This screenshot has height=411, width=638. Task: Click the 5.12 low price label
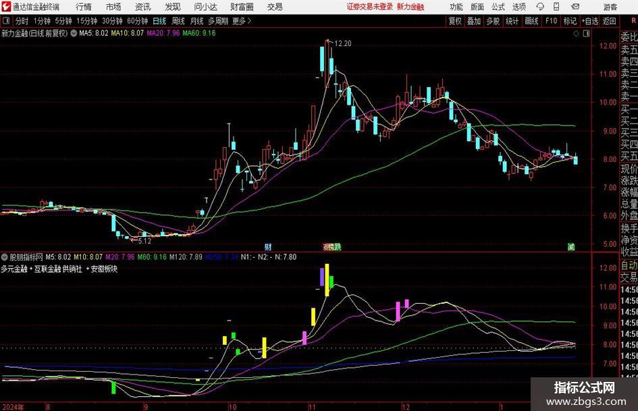[x=144, y=241]
